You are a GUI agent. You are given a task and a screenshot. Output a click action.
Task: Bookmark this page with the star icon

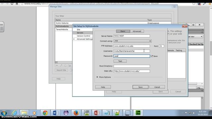pos(194,4)
